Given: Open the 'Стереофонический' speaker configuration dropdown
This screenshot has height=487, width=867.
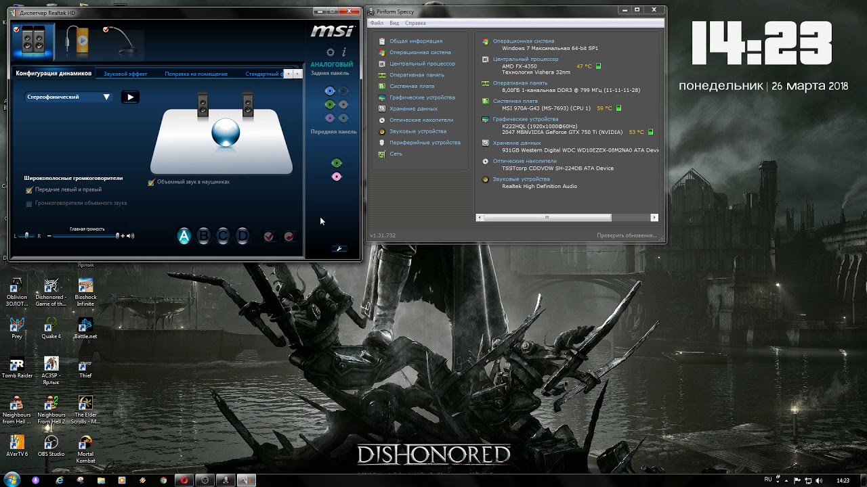Looking at the screenshot, I should point(68,97).
